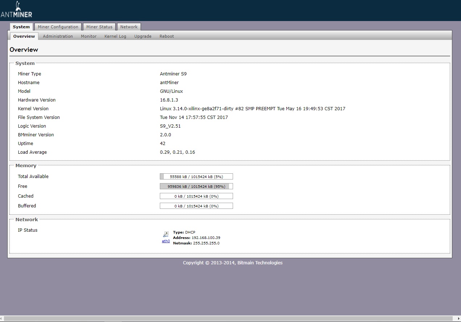This screenshot has height=322, width=461.
Task: Select the Logic Version value S9_V2.51
Action: (x=170, y=126)
